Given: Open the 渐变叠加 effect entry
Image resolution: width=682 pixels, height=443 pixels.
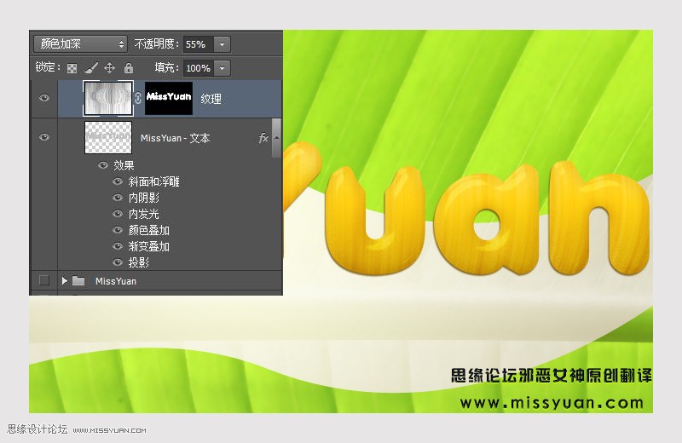Looking at the screenshot, I should 148,246.
